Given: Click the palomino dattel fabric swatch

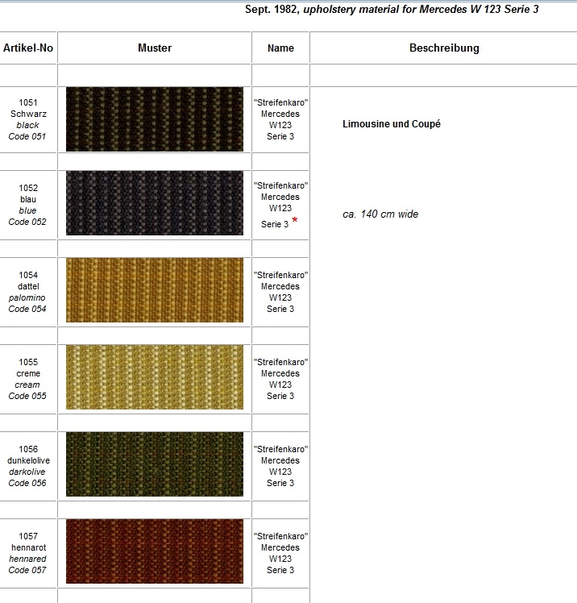Looking at the screenshot, I should click(x=155, y=290).
